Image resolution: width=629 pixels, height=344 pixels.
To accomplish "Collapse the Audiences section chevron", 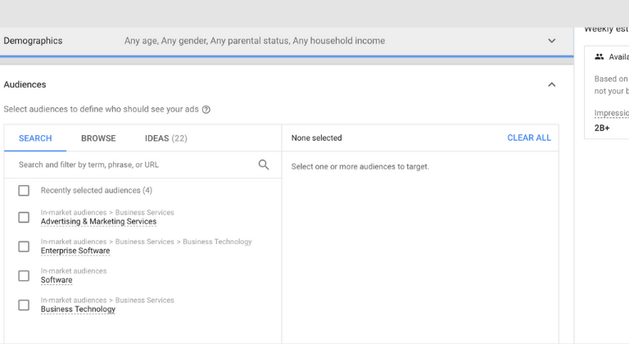I will tap(551, 84).
